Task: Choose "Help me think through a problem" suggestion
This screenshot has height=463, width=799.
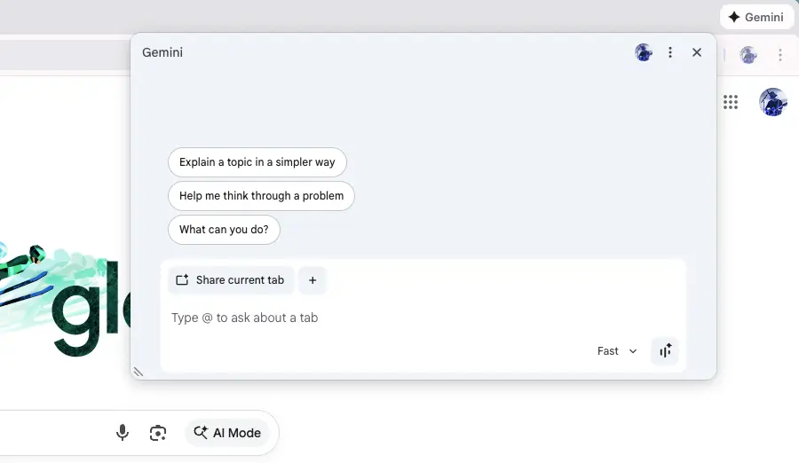Action: point(261,196)
